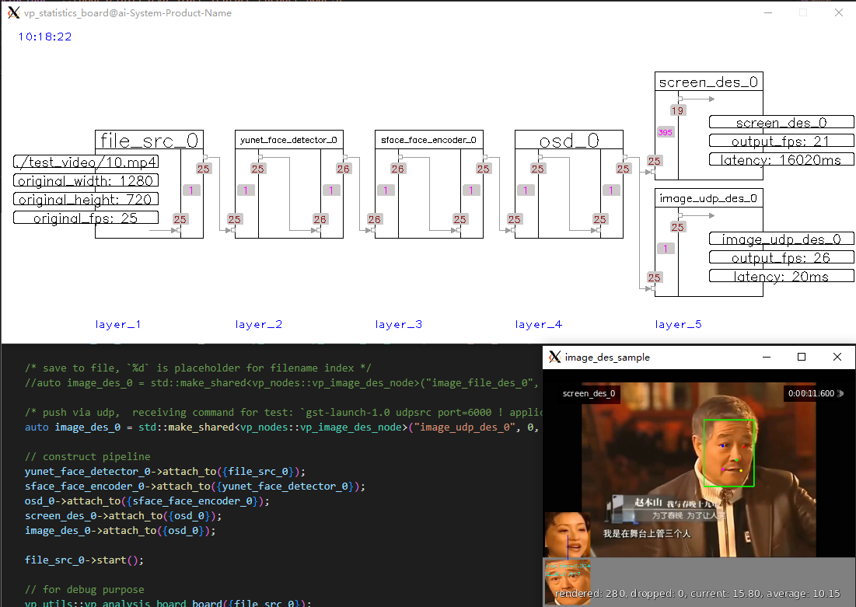Screen dimensions: 856x607
Task: Click the 'save to file' comment line
Action: coord(197,368)
